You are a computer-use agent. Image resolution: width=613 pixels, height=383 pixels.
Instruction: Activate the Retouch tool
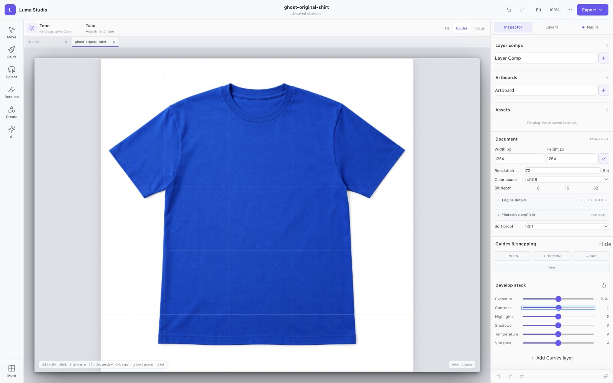[x=11, y=92]
